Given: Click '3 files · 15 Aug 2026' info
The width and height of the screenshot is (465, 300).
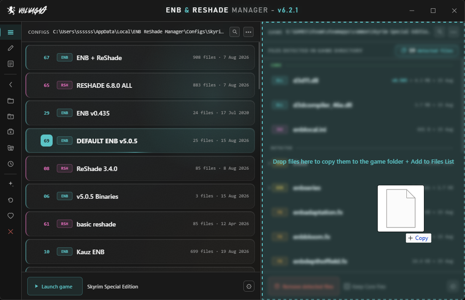Looking at the screenshot, I should click(222, 196).
